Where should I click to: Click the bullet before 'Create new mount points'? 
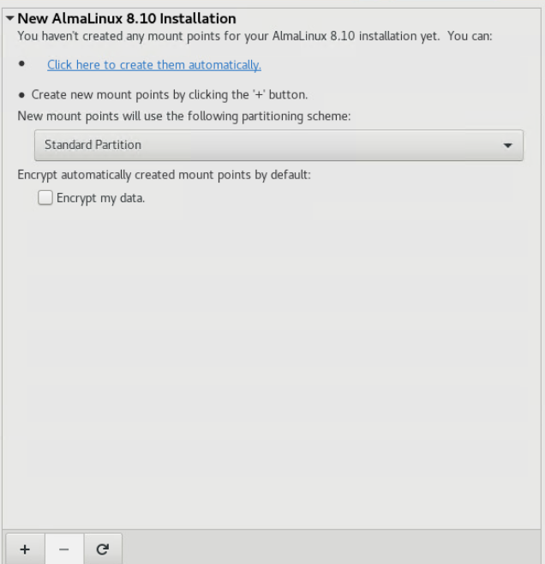[21, 94]
